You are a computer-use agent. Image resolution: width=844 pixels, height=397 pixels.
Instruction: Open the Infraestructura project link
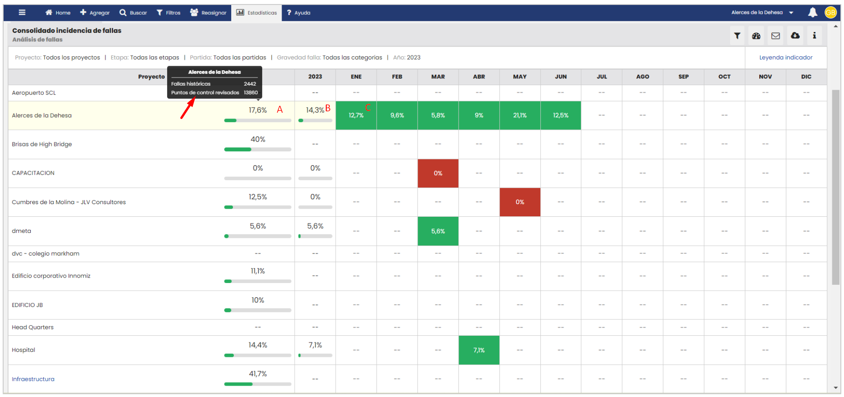pyautogui.click(x=33, y=379)
